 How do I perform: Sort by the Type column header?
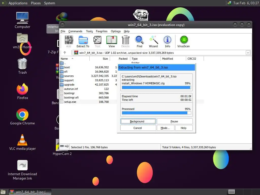click(145, 59)
